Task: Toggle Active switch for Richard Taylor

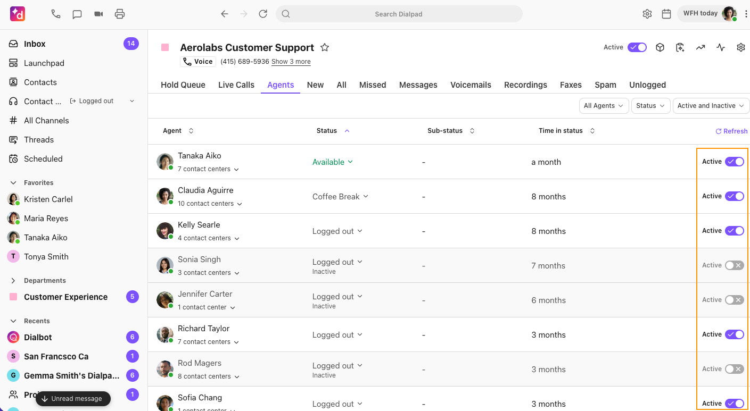Action: (735, 334)
